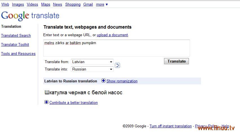This screenshot has width=240, height=137.
Task: Click the plus icon beside Contribute a better translation
Action: [x=46, y=102]
